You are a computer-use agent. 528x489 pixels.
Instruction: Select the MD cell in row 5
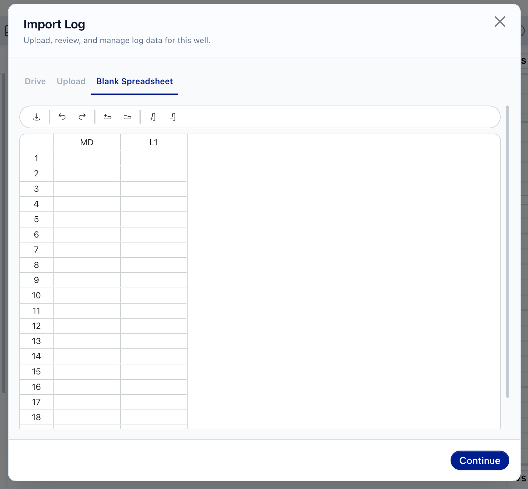tap(87, 219)
